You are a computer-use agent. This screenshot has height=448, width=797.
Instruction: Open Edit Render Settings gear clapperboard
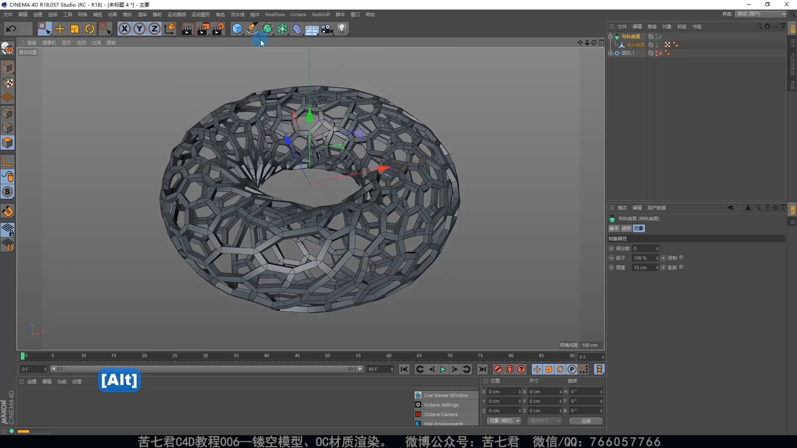[218, 29]
